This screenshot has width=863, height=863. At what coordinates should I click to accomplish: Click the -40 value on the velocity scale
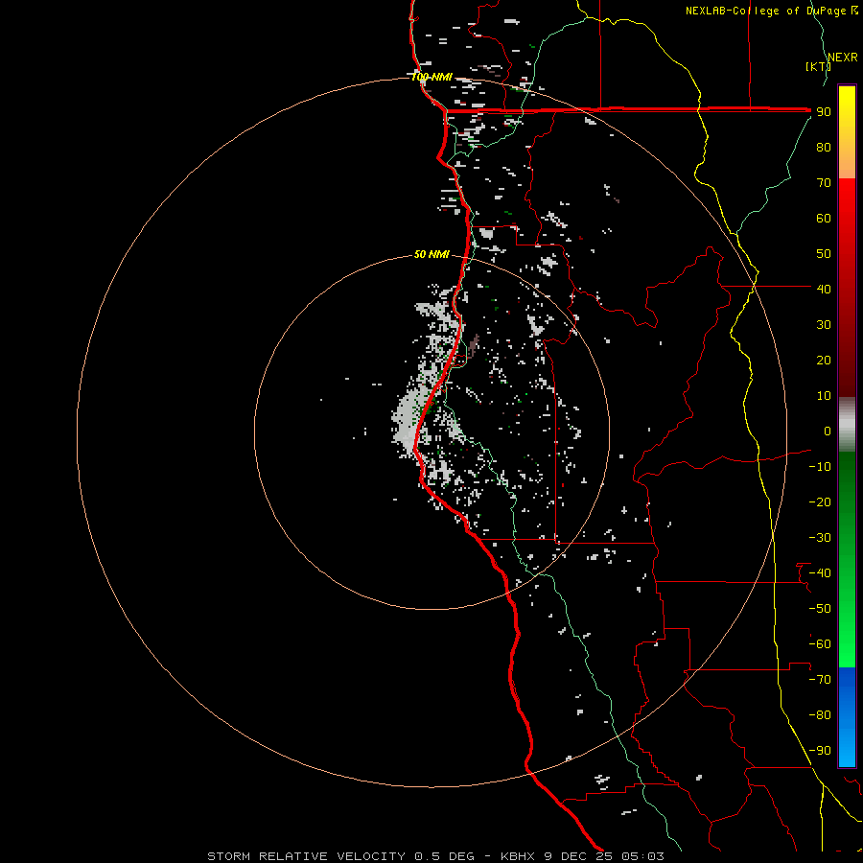pos(820,573)
